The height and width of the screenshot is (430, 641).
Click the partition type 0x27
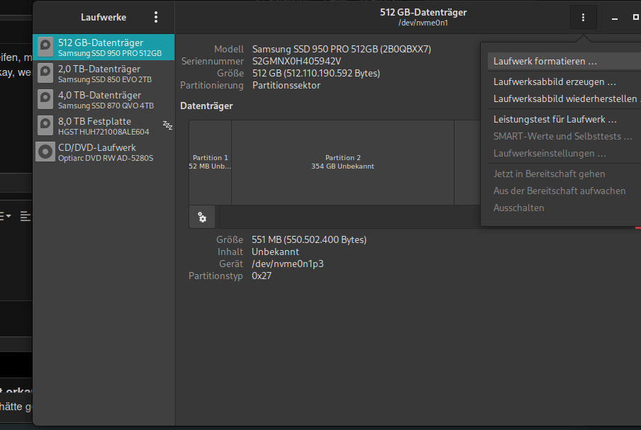point(261,276)
